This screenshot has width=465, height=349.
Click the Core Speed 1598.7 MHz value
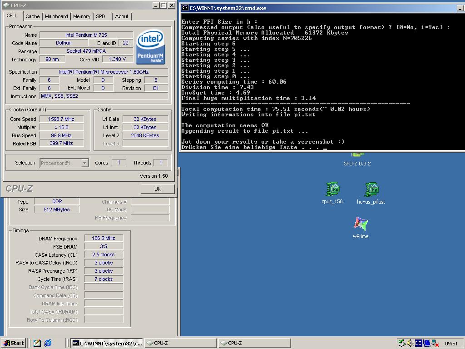click(61, 119)
